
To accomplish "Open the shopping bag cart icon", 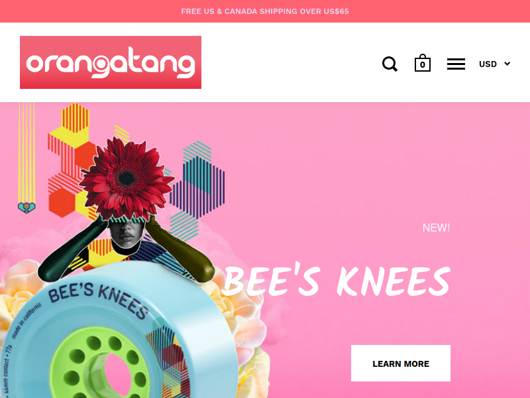I will (x=423, y=63).
